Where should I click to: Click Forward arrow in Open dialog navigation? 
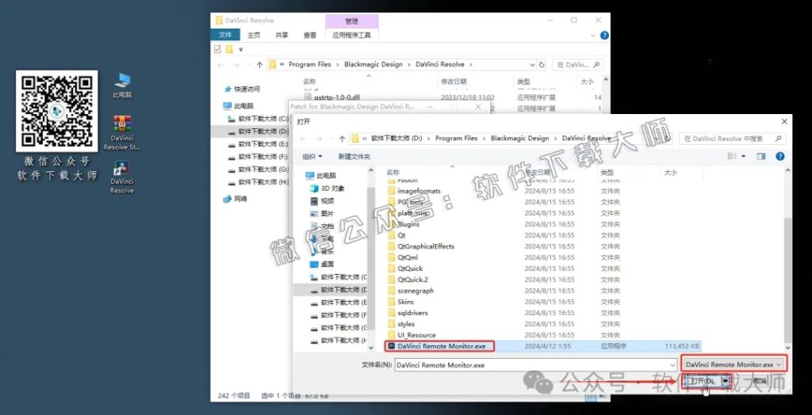click(318, 139)
